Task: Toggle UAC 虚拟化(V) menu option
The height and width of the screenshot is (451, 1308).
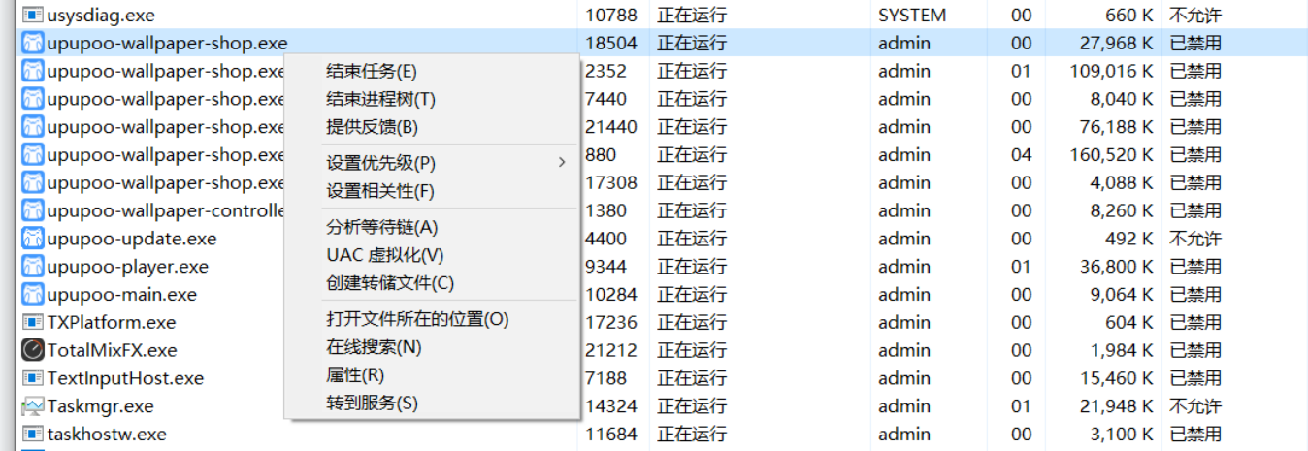Action: click(x=384, y=255)
